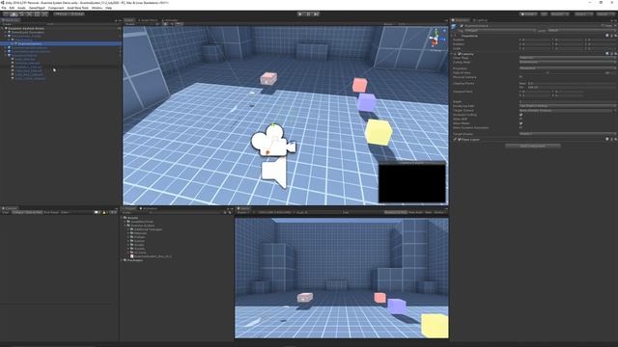This screenshot has width=618, height=347.
Task: Click the Stats button in the Game view
Action: point(428,212)
